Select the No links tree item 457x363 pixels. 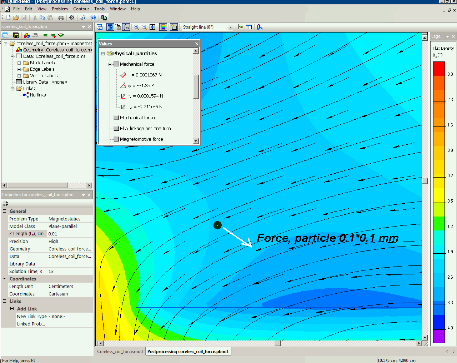point(38,95)
